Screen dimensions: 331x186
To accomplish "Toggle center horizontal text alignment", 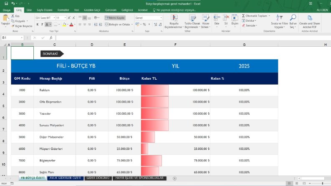I will point(84,25).
